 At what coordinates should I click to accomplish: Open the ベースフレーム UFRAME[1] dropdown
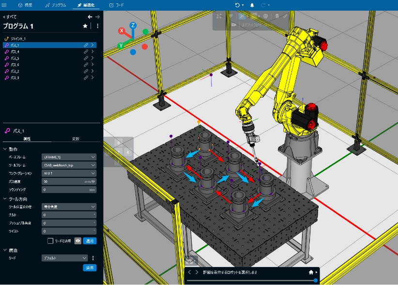[x=69, y=157]
